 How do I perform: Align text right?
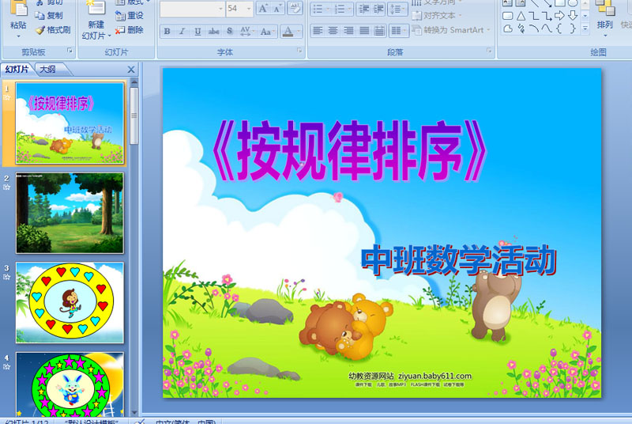pos(348,31)
